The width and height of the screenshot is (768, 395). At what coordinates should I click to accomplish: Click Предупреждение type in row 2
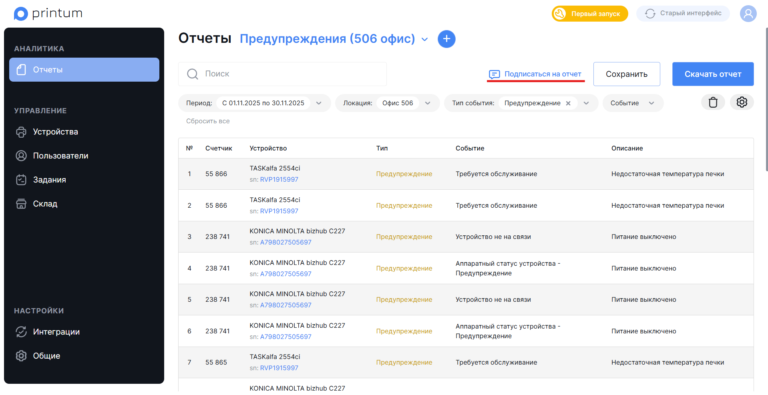point(404,206)
